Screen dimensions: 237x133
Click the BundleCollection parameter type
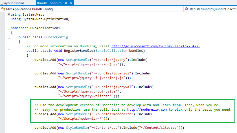(x=111, y=51)
